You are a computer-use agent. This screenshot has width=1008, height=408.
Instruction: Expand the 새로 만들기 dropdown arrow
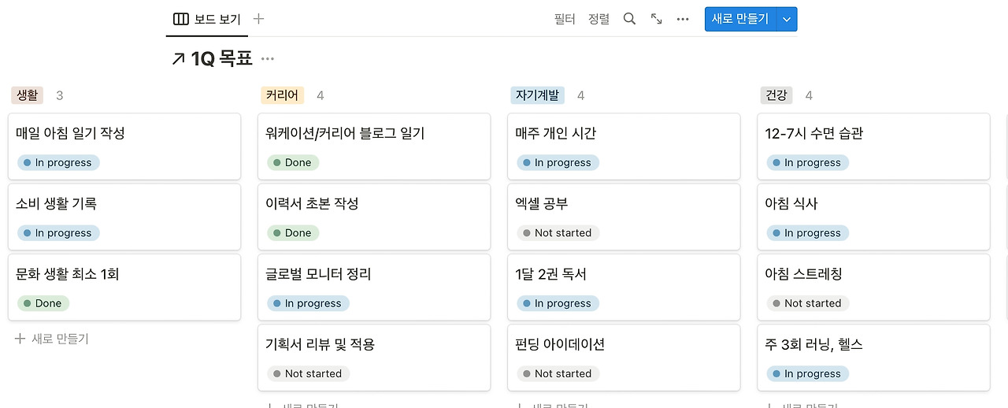click(787, 19)
